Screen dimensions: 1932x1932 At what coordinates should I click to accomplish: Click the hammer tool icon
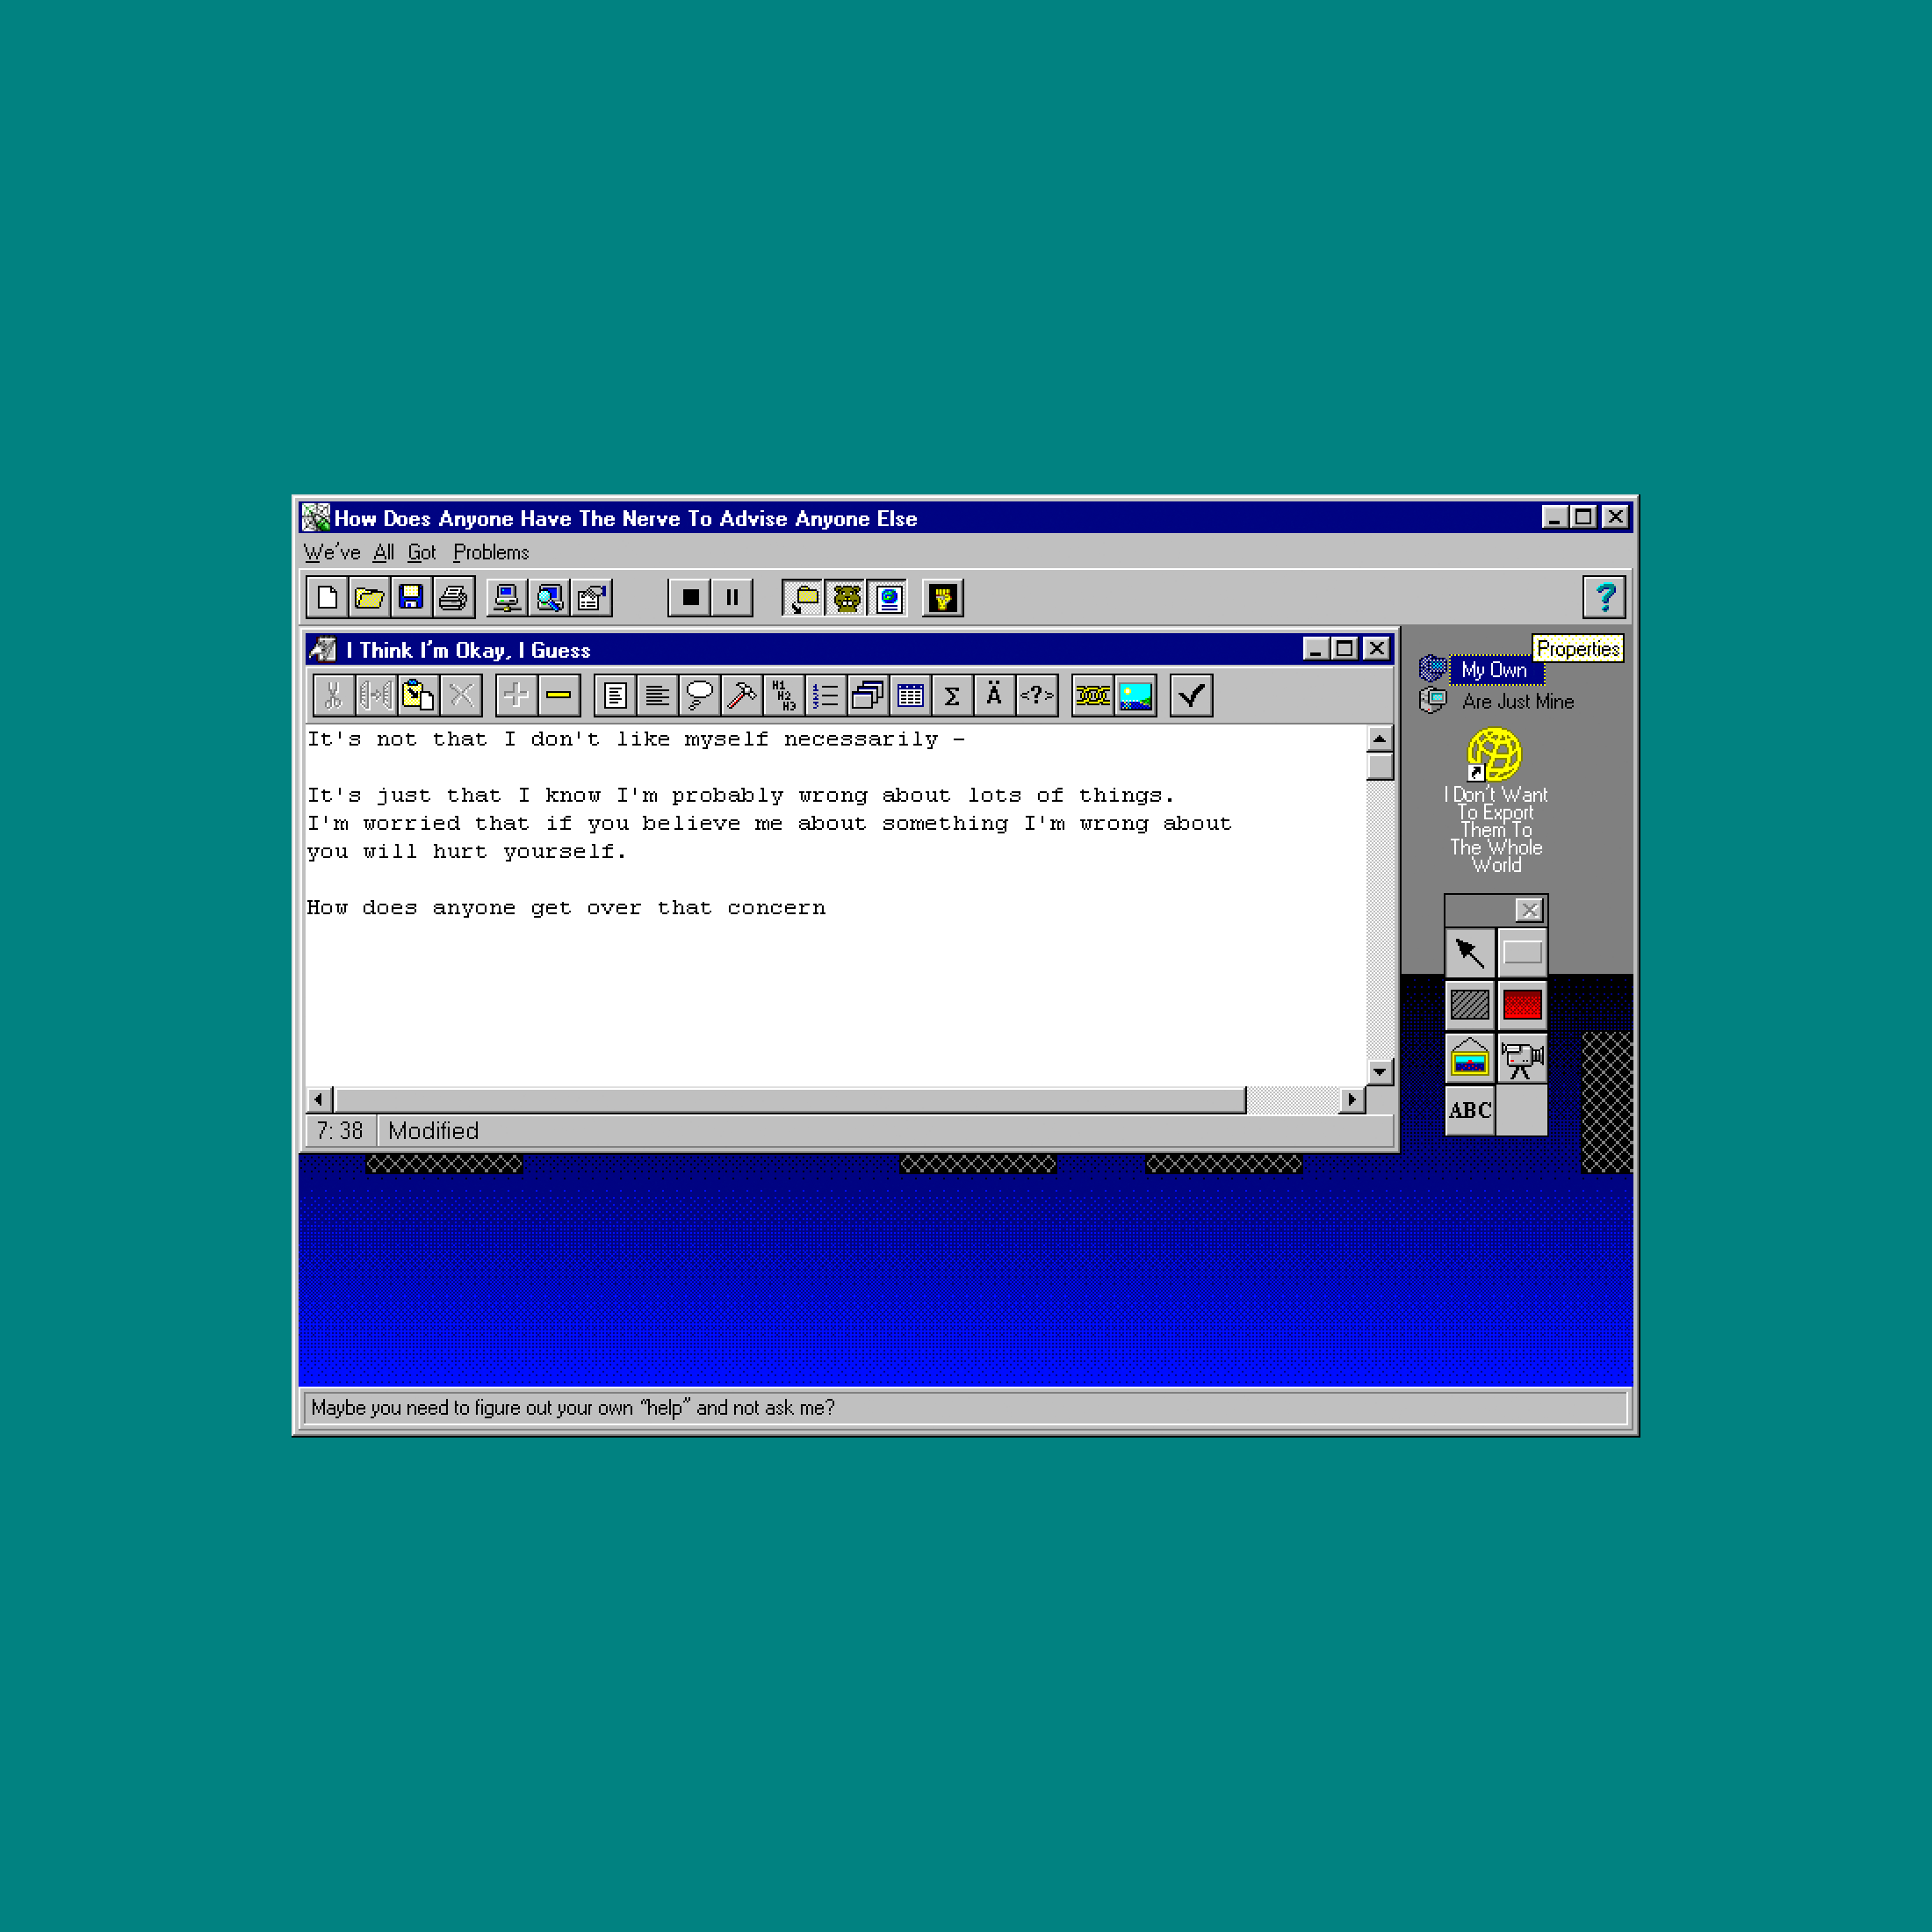742,696
